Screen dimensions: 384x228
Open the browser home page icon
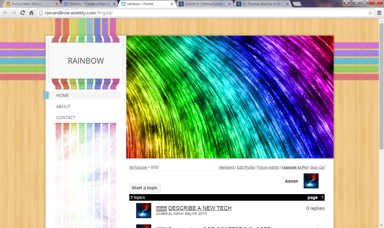pos(31,13)
